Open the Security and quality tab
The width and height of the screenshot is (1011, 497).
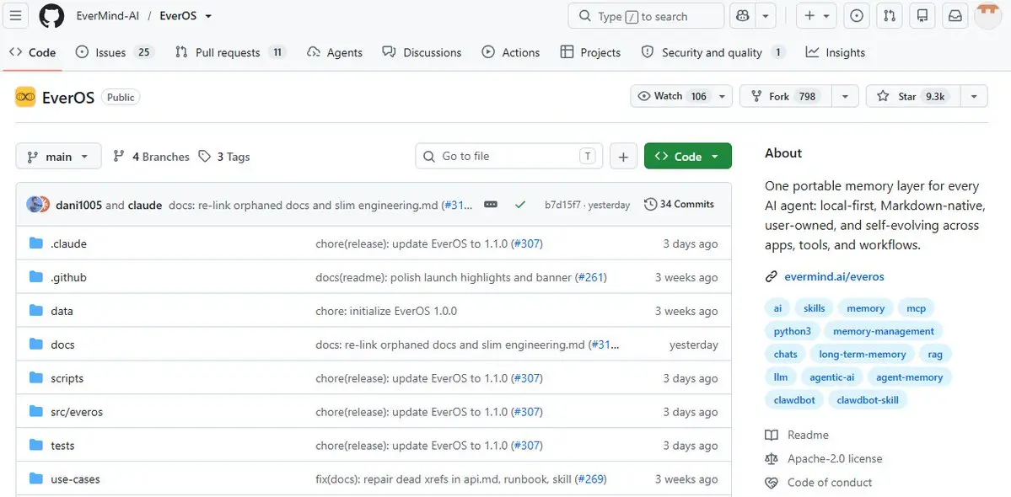(713, 53)
